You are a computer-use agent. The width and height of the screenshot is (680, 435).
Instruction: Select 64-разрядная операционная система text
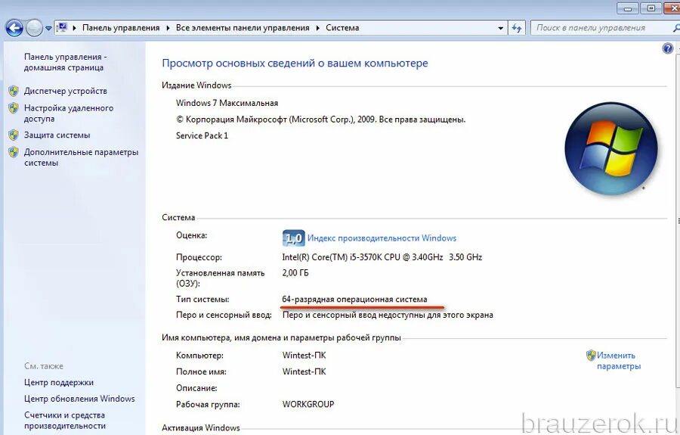[354, 299]
